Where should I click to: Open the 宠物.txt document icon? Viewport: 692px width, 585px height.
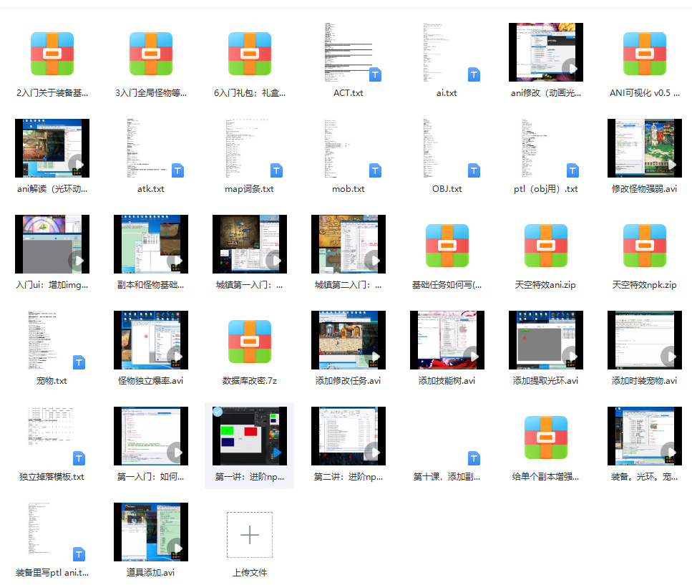[52, 340]
